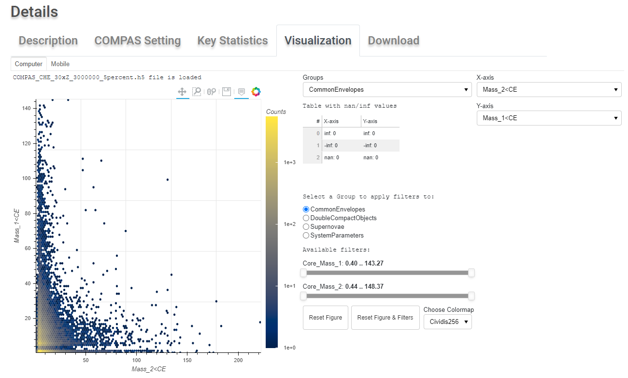Viewport: 628px width, 378px height.
Task: Open the Groups dropdown
Action: [387, 89]
